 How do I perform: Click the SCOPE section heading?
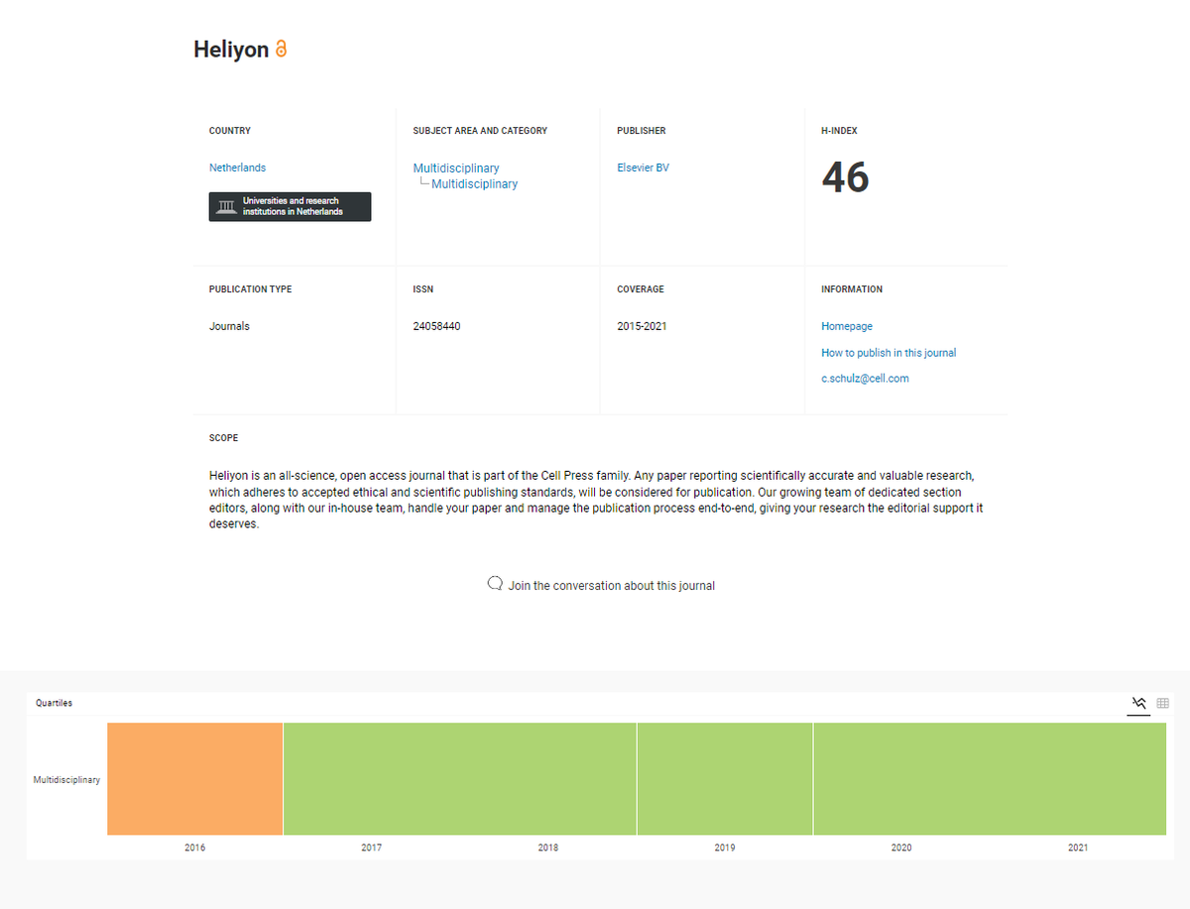[x=223, y=438]
